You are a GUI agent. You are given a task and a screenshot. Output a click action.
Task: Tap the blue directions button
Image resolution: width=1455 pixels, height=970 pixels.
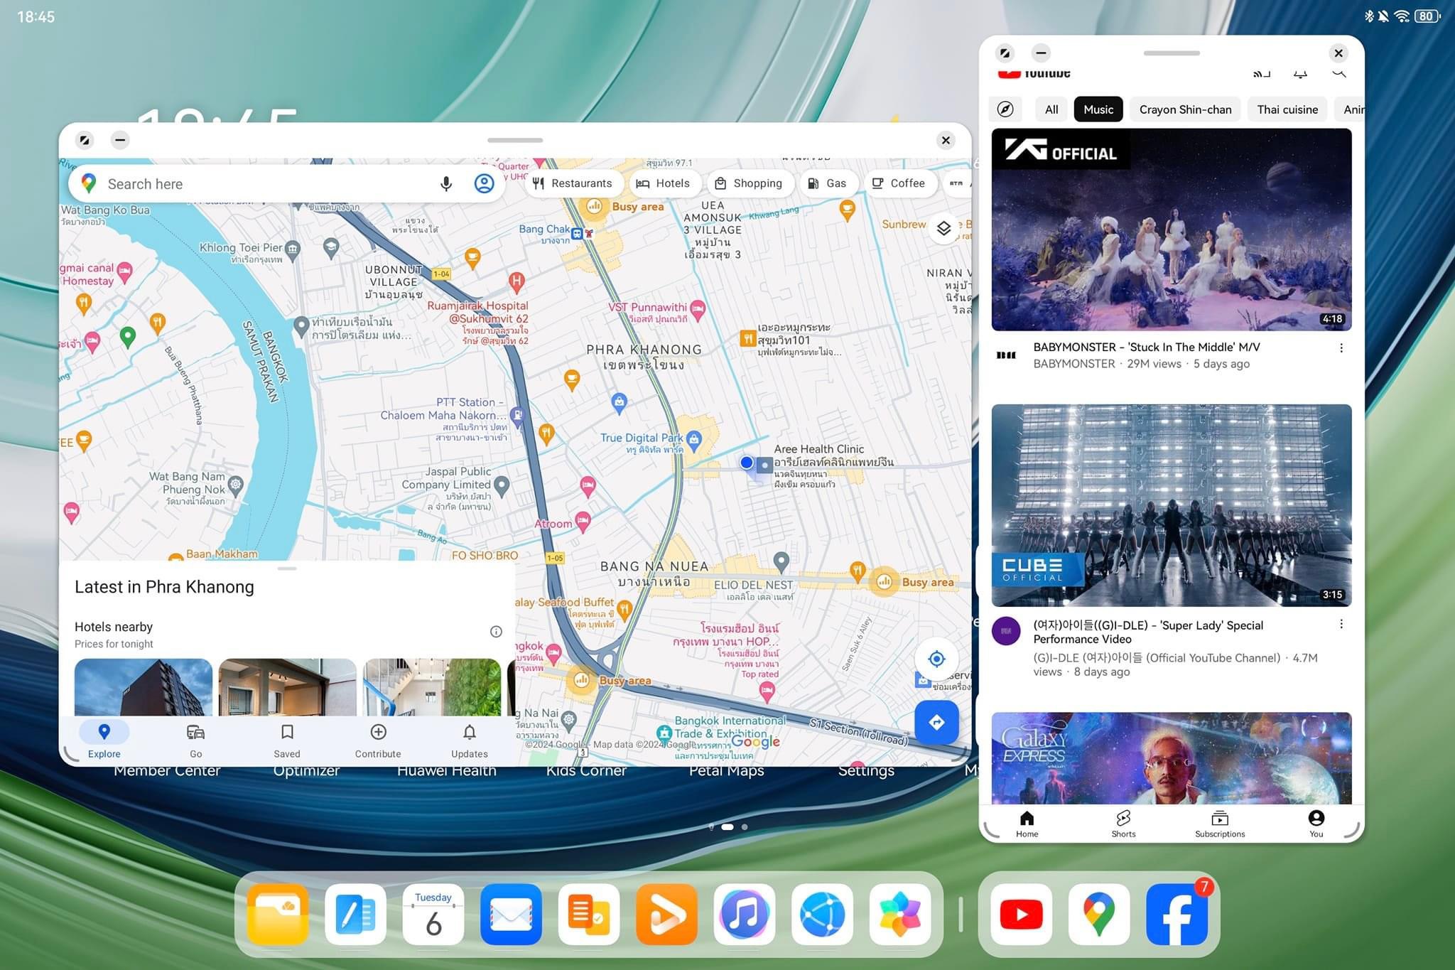pyautogui.click(x=936, y=723)
